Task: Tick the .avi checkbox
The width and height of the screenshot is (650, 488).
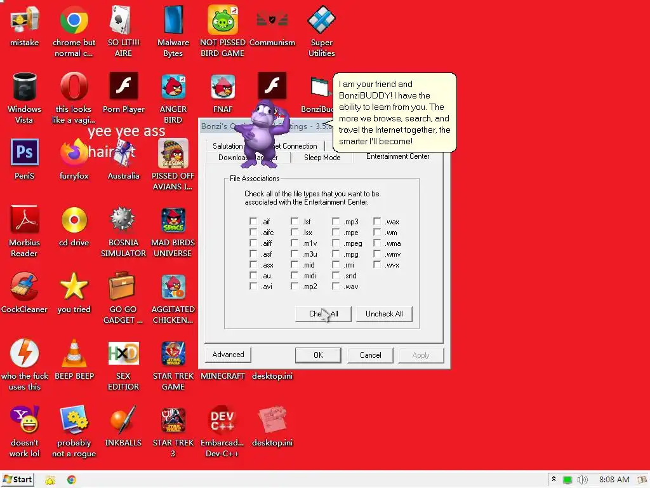Action: click(x=253, y=286)
